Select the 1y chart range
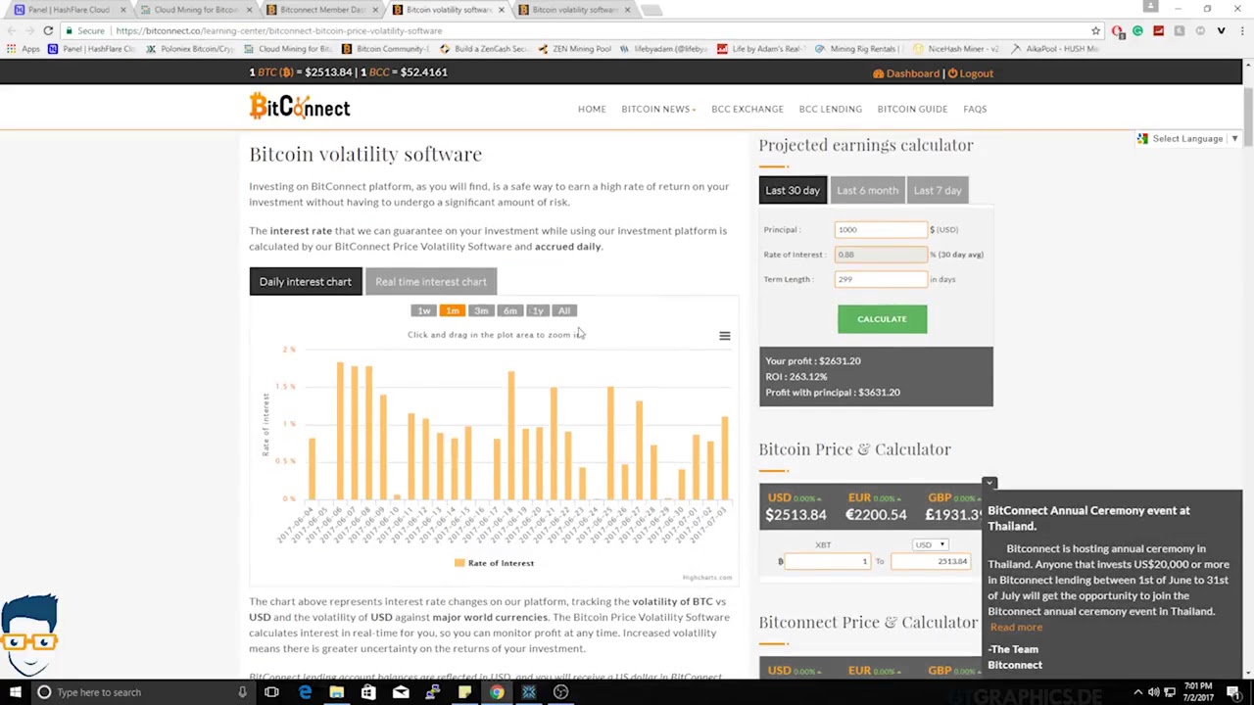The image size is (1254, 705). [537, 310]
